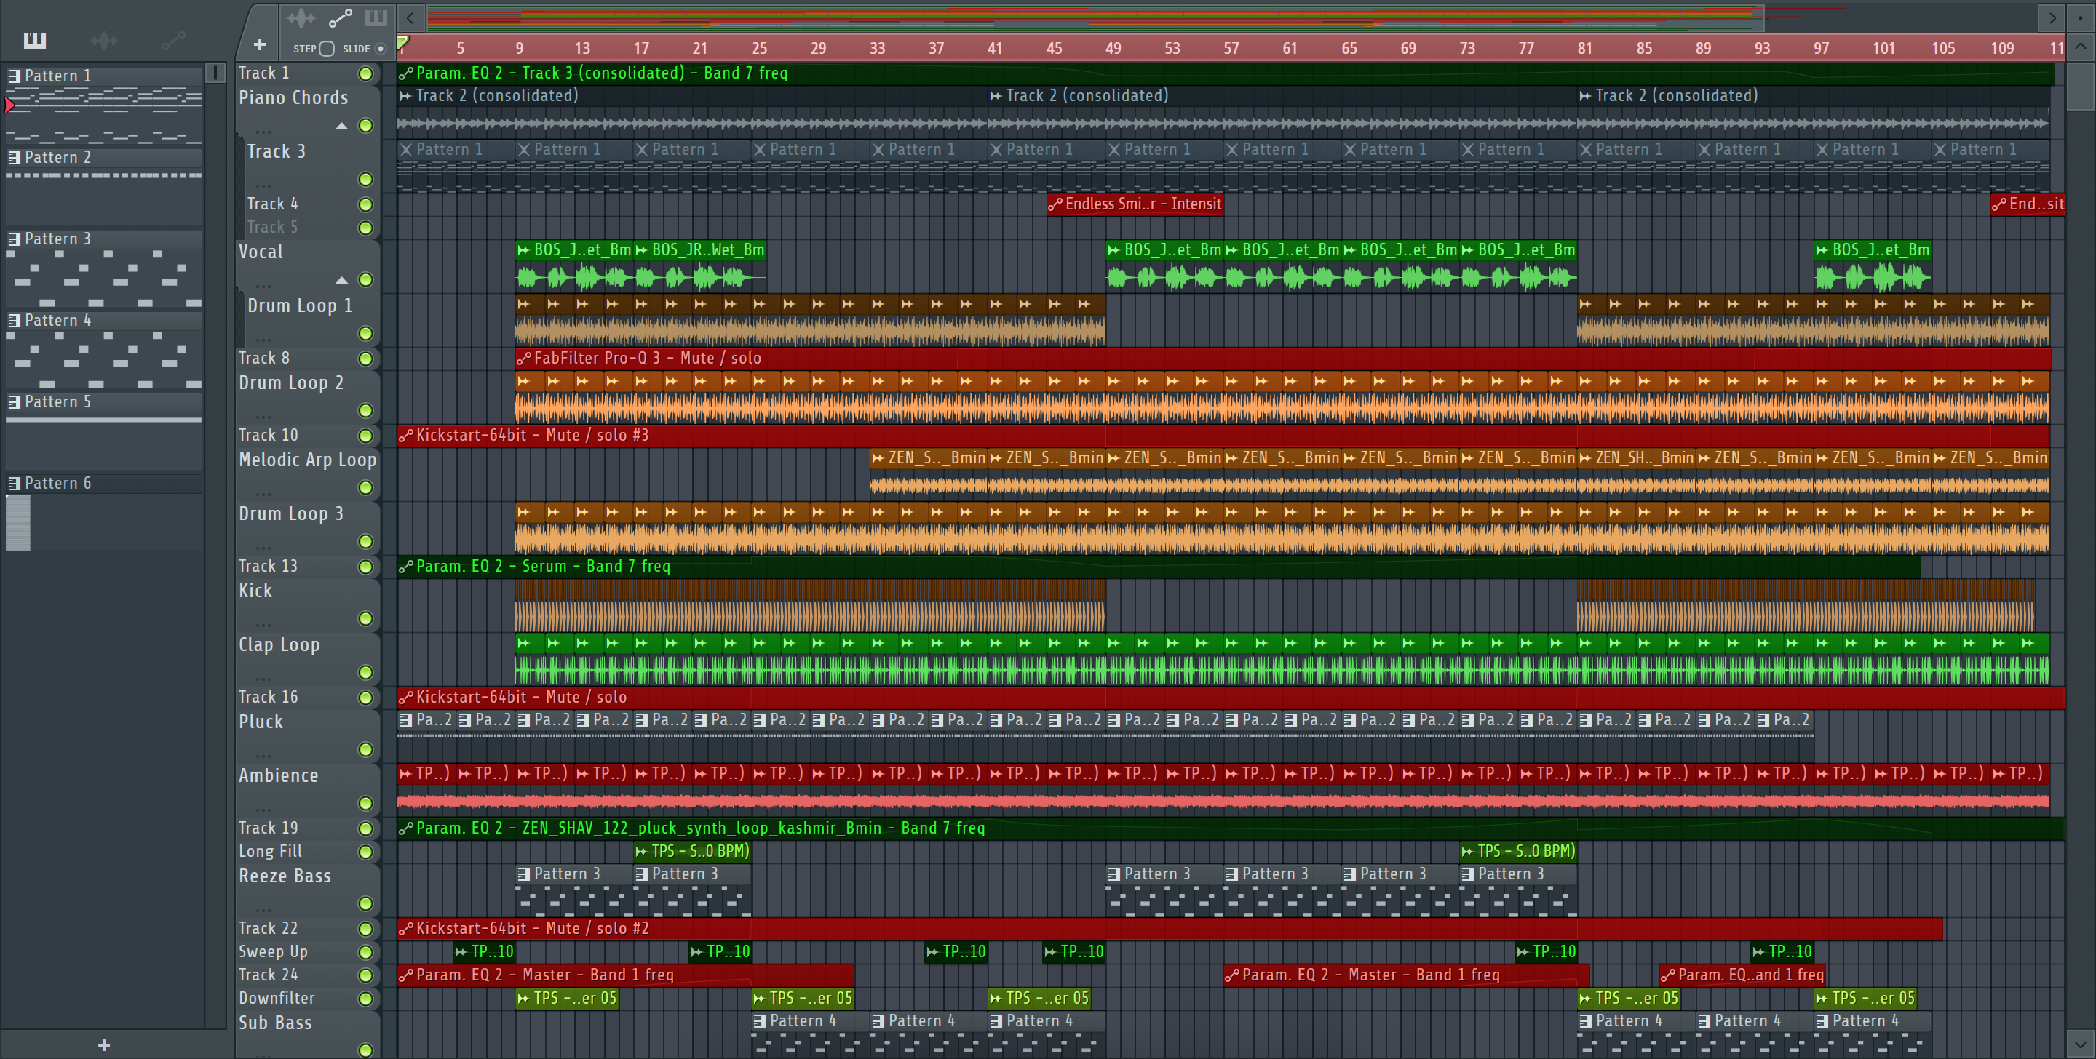Add new pattern at picker bottom

103,1045
